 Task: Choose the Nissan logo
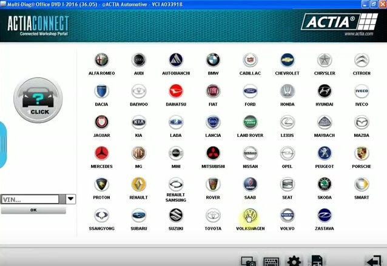(x=250, y=153)
